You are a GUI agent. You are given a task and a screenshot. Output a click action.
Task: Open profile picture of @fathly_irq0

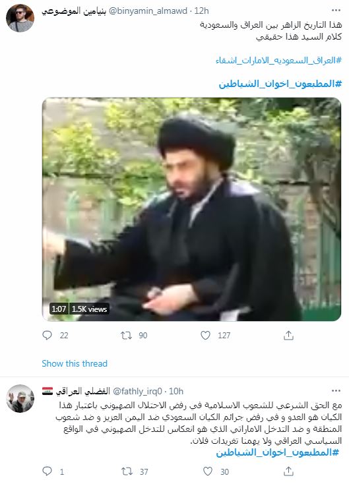pyautogui.click(x=20, y=398)
